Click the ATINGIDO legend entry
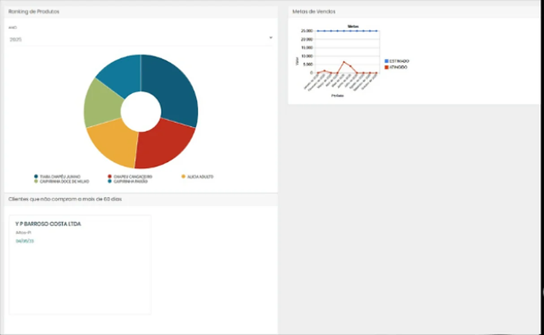Screen dimensions: 544x335 coord(396,67)
